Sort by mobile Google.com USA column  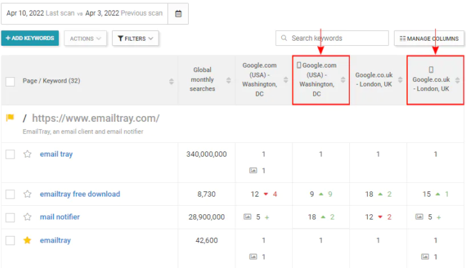pos(343,81)
